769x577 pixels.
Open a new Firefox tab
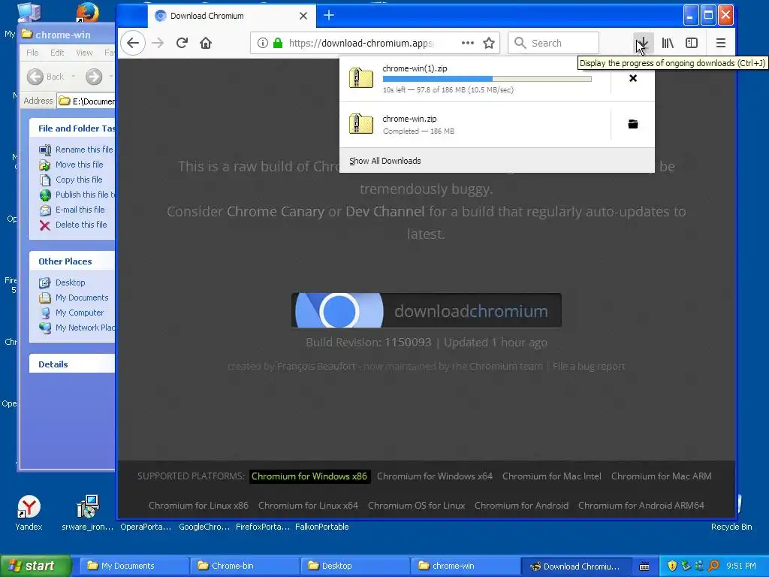tap(329, 16)
